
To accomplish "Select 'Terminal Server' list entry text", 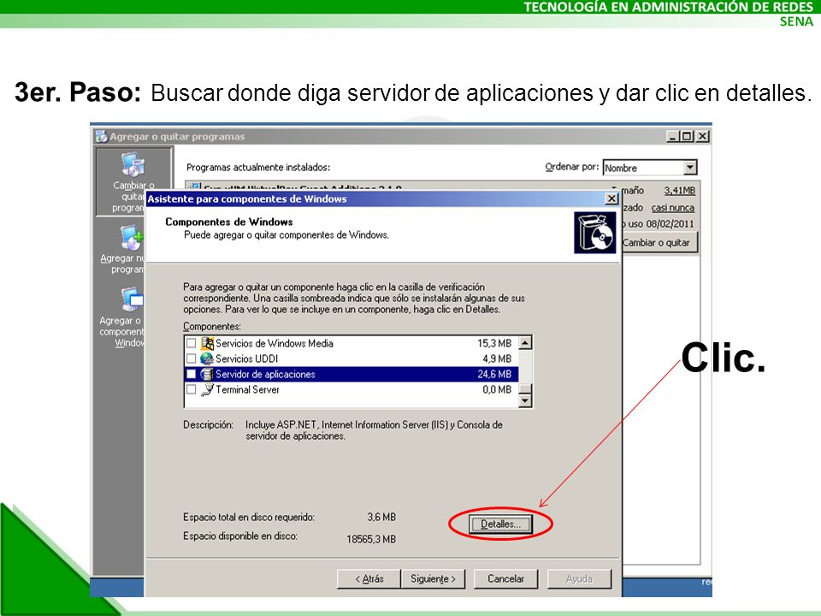I will click(247, 390).
